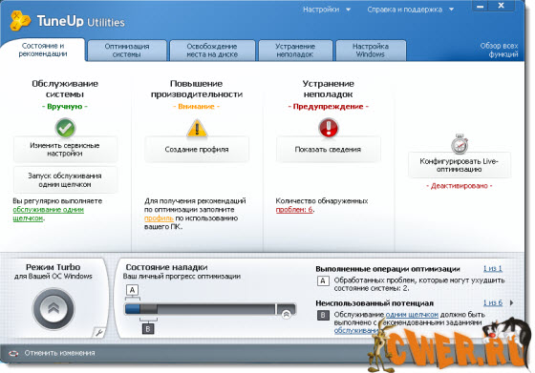535x373 pixels.
Task: Switch to Оптимизация системы tab
Action: click(126, 51)
